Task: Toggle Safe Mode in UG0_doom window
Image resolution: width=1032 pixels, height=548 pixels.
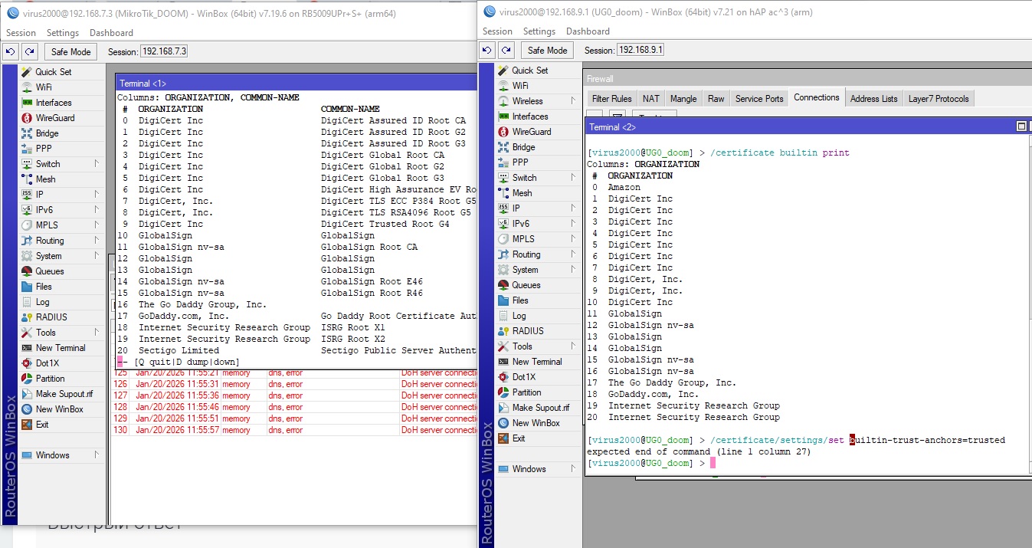Action: [547, 50]
